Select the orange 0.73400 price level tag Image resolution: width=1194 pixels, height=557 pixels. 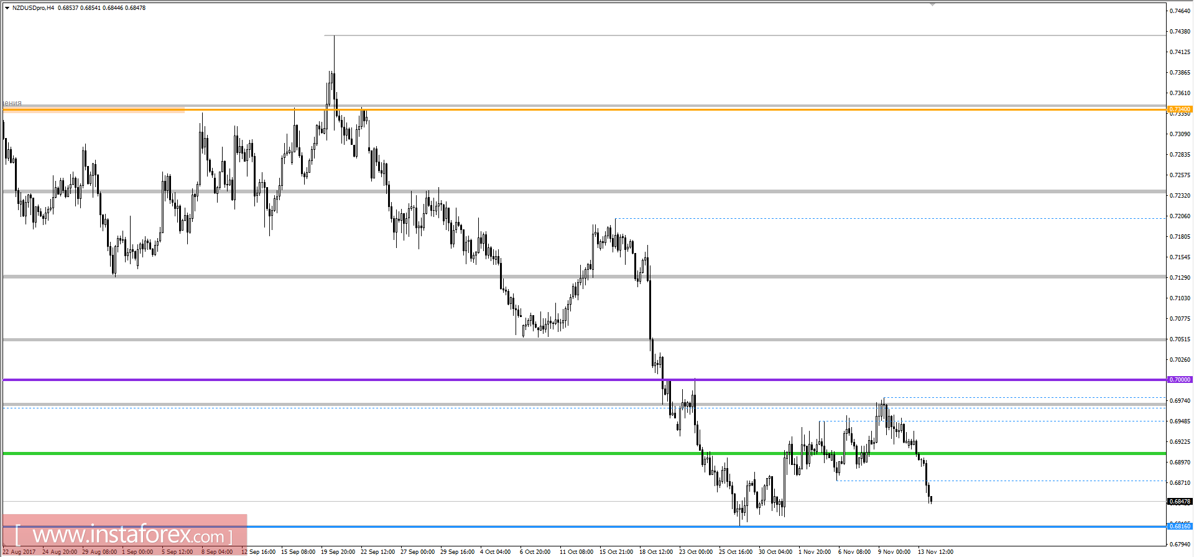(1180, 109)
